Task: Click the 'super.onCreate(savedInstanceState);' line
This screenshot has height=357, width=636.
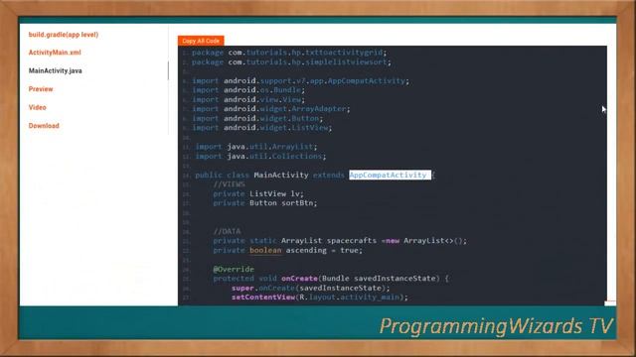Action: point(311,288)
